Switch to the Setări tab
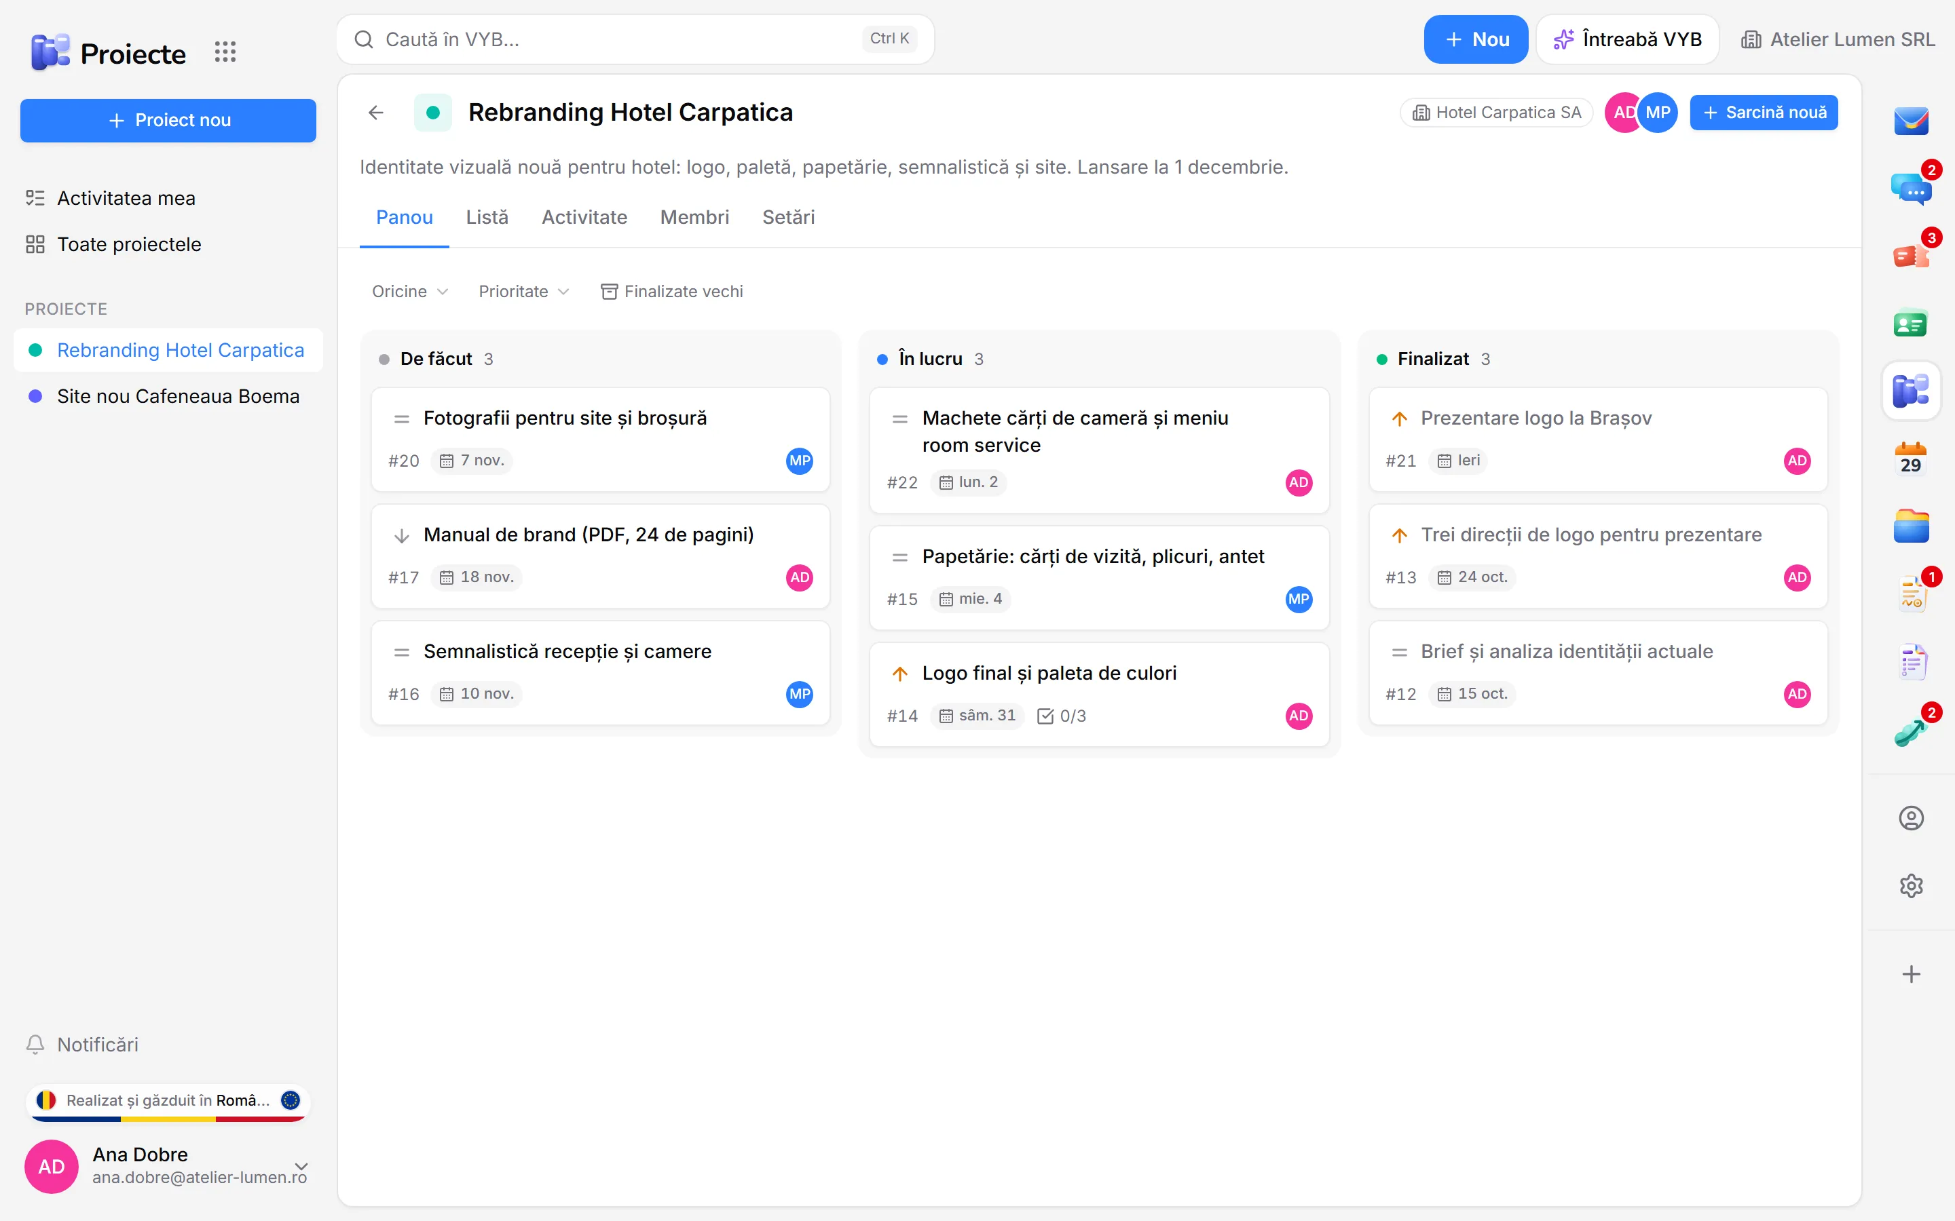The height and width of the screenshot is (1221, 1955). click(x=789, y=217)
